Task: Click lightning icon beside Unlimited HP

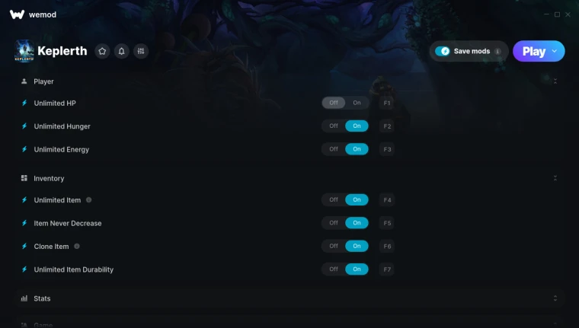Action: (x=24, y=103)
